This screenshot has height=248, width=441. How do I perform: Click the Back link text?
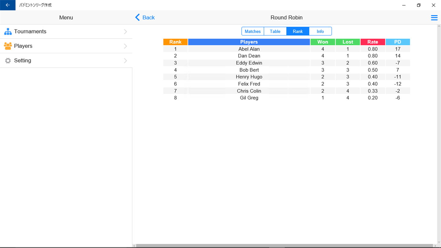pos(149,17)
